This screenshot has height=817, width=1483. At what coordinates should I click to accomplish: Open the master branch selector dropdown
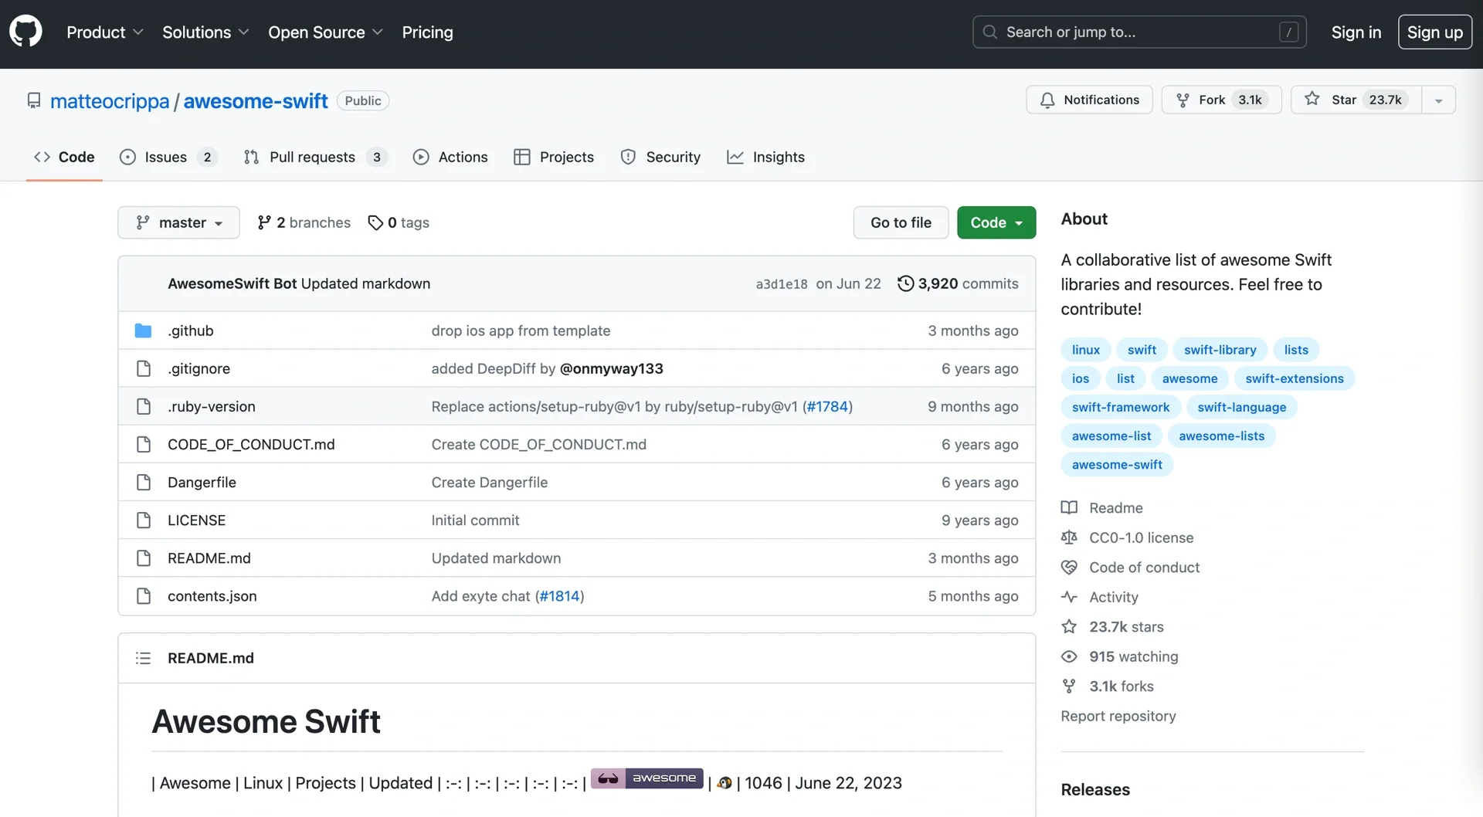[178, 222]
